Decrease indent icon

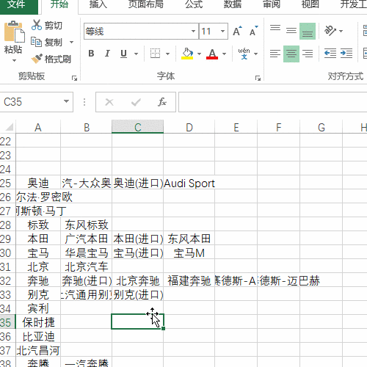click(330, 54)
